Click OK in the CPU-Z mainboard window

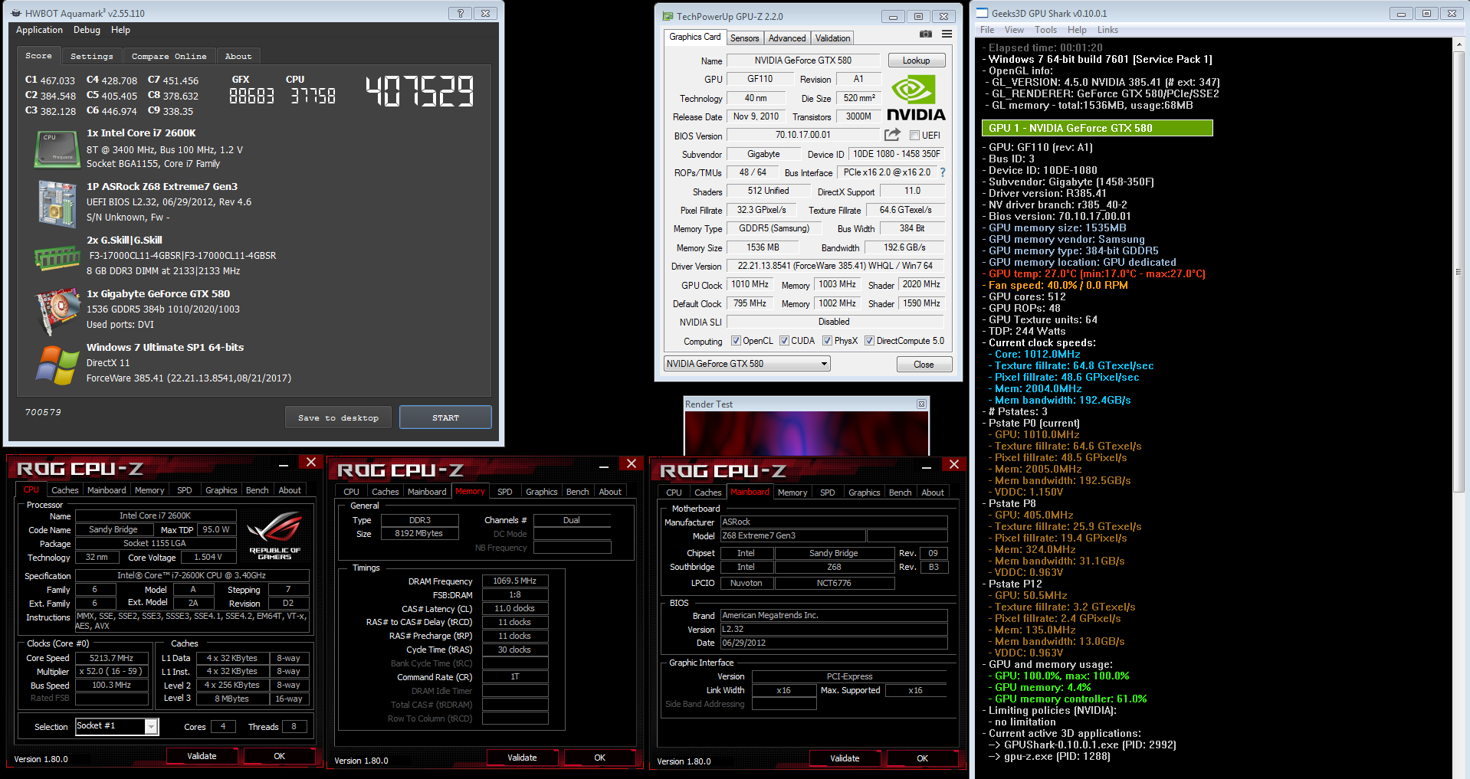tap(922, 758)
